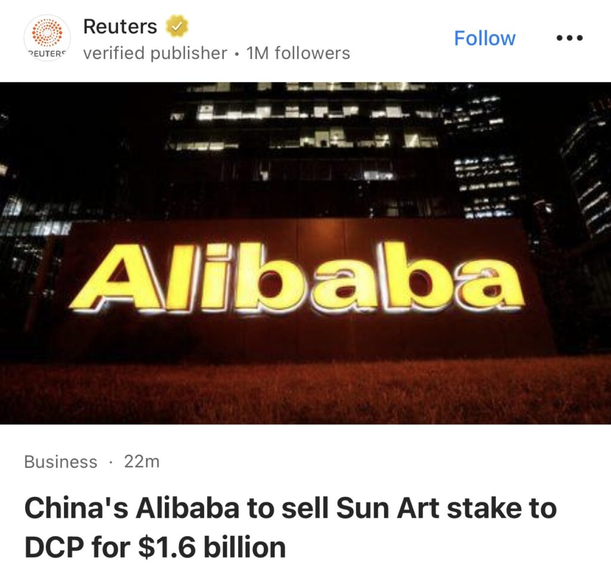
Task: Click "$1.6 billion" in the headline
Action: point(212,548)
